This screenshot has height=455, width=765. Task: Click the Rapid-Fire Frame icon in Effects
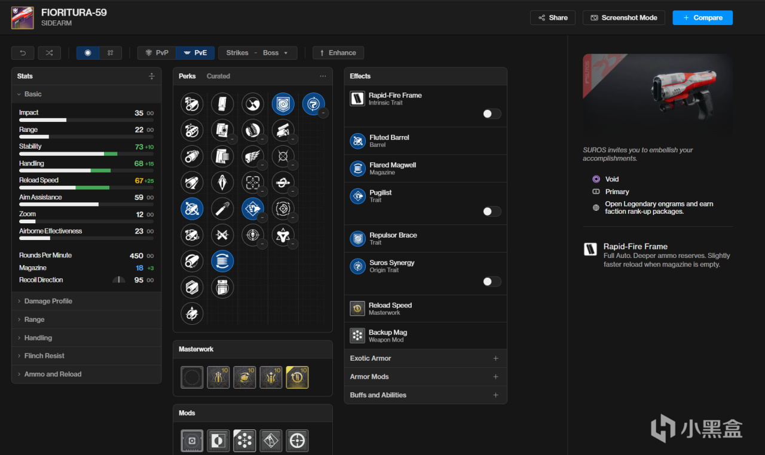point(357,99)
